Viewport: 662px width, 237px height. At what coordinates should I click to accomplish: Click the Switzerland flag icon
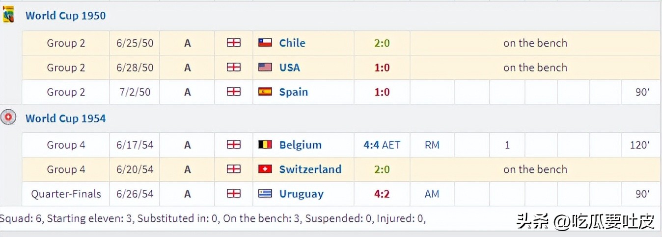[x=265, y=169]
